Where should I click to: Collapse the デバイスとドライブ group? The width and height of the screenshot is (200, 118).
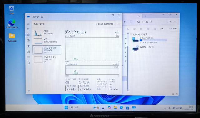(x=131, y=34)
